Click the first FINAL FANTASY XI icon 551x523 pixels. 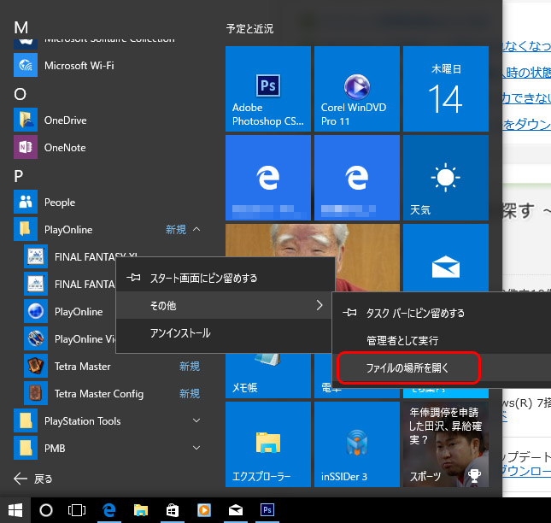pyautogui.click(x=36, y=256)
